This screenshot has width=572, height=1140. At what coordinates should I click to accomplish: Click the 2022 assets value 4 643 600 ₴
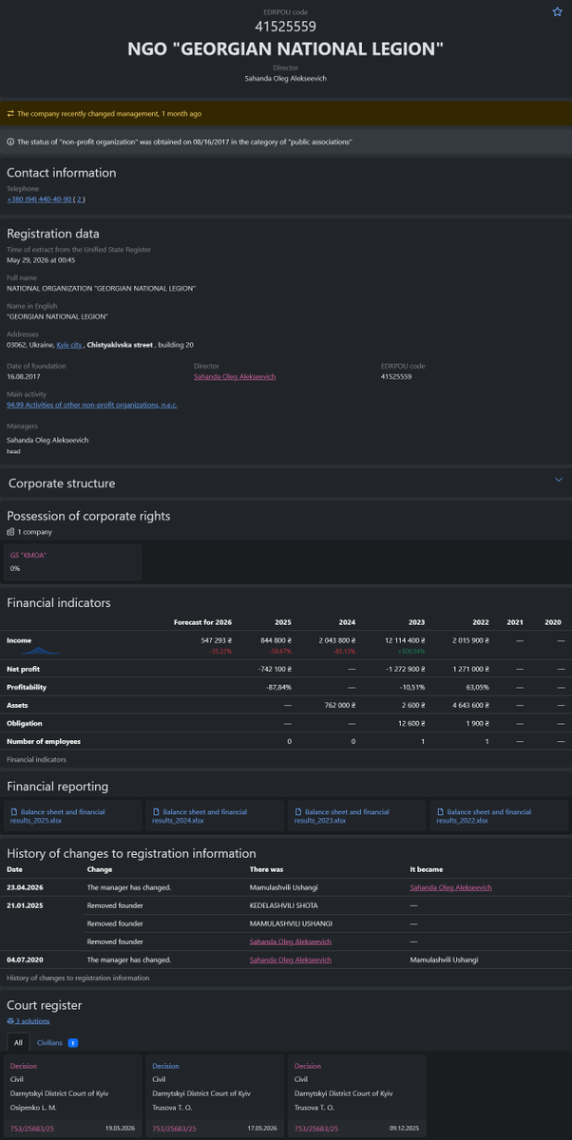[473, 705]
